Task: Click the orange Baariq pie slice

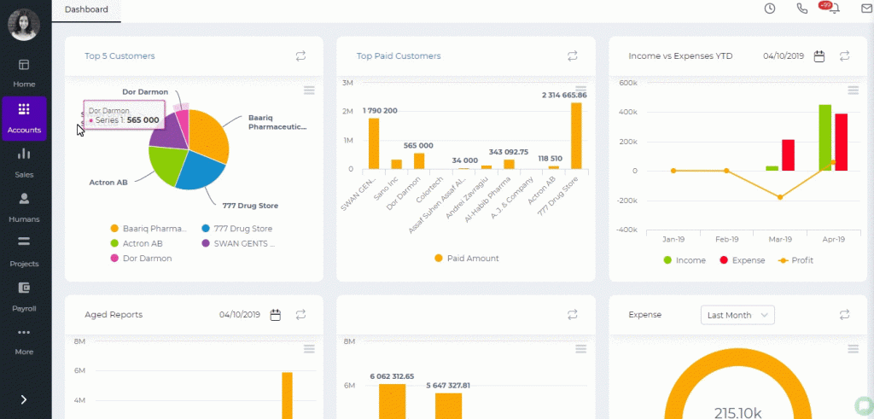Action: point(209,134)
